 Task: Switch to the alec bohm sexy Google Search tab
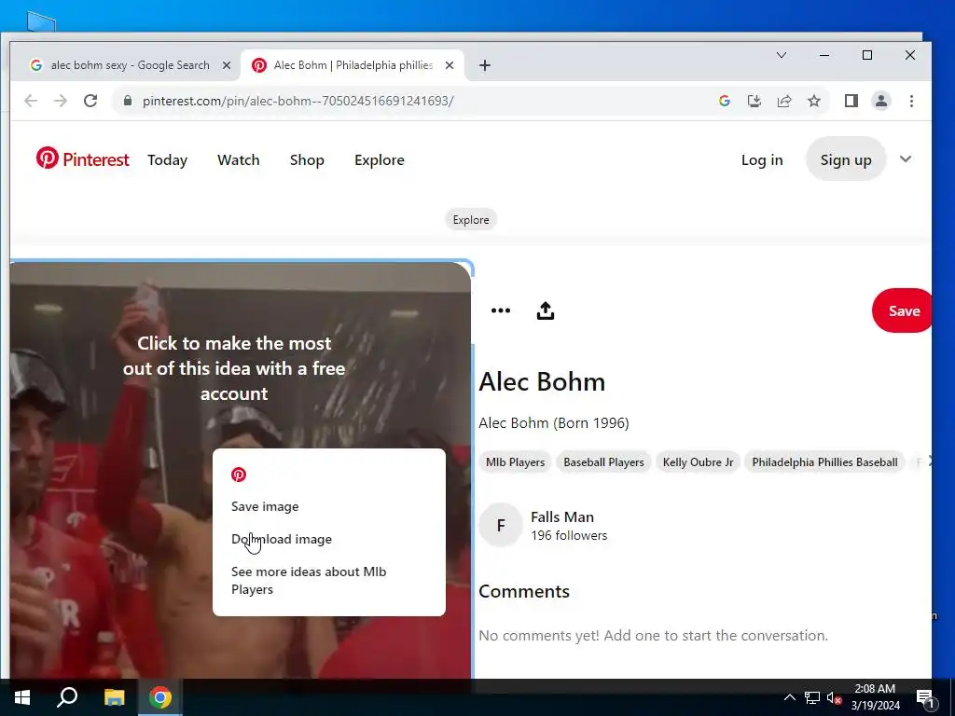pyautogui.click(x=131, y=65)
